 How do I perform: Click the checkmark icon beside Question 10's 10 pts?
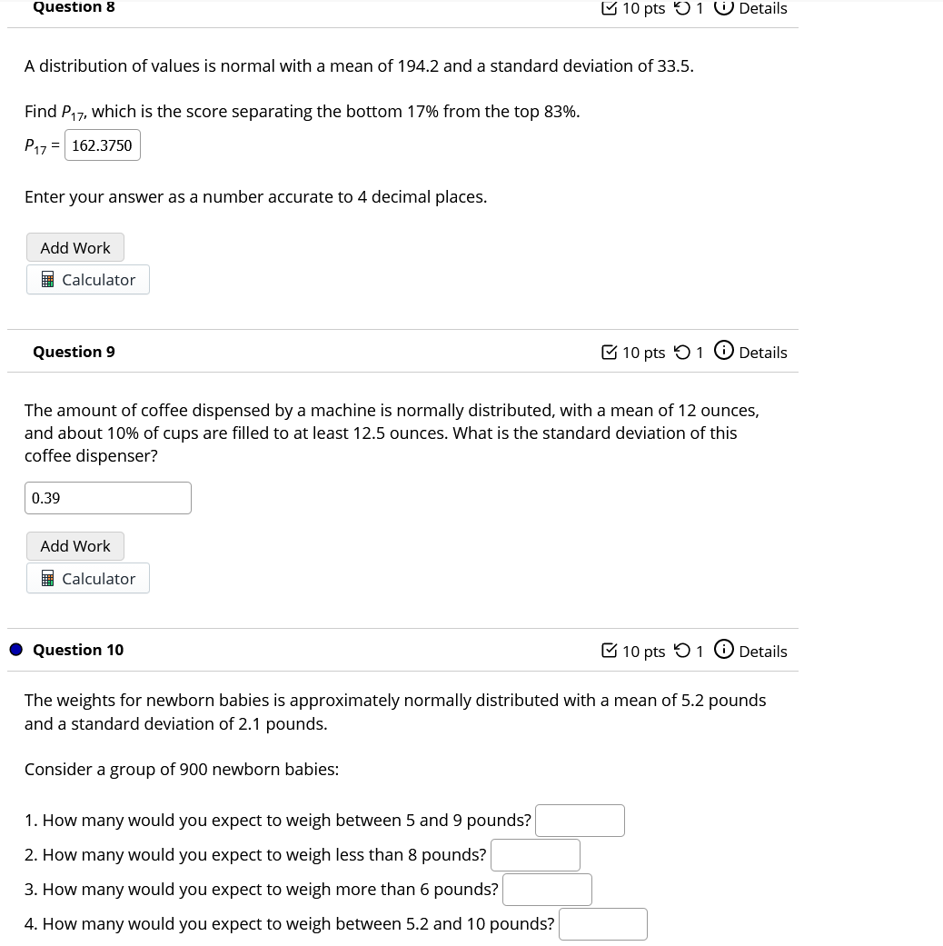[x=609, y=651]
